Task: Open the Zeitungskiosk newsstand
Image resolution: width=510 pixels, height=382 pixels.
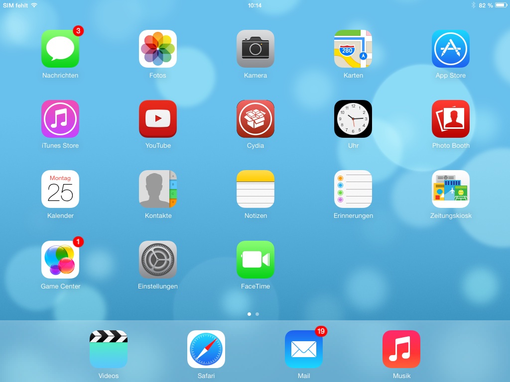Action: [x=450, y=189]
